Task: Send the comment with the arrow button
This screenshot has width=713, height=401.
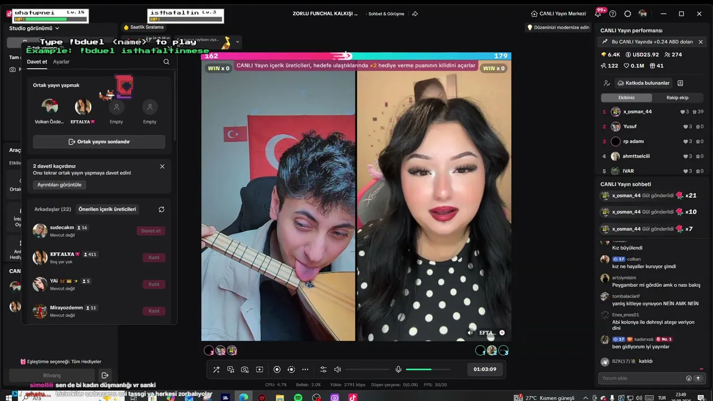Action: [x=698, y=378]
